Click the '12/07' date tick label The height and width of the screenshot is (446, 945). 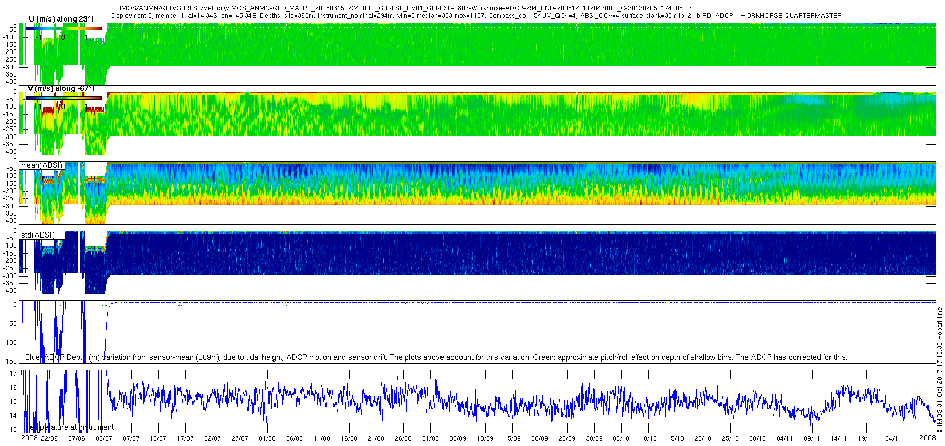[x=158, y=439]
